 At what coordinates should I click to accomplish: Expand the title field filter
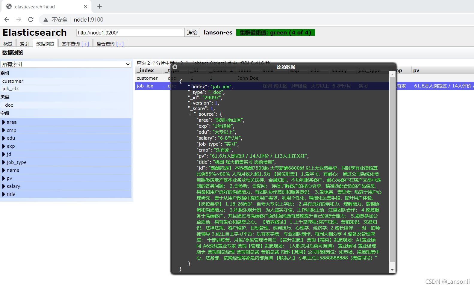4,194
